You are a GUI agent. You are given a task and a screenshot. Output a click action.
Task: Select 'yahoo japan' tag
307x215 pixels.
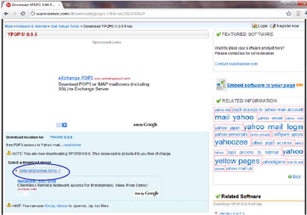point(227,128)
